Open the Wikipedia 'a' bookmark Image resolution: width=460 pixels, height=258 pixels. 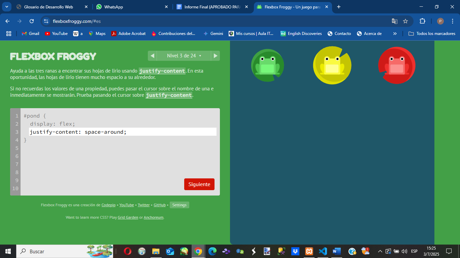pyautogui.click(x=78, y=34)
